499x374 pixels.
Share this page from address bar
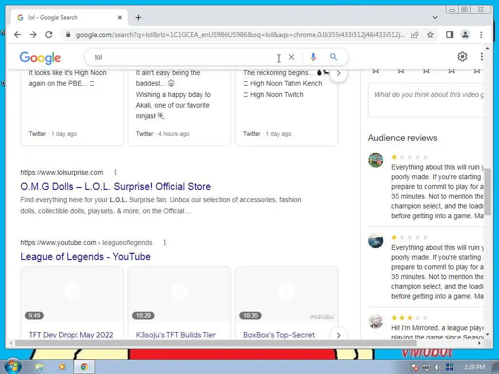click(415, 35)
